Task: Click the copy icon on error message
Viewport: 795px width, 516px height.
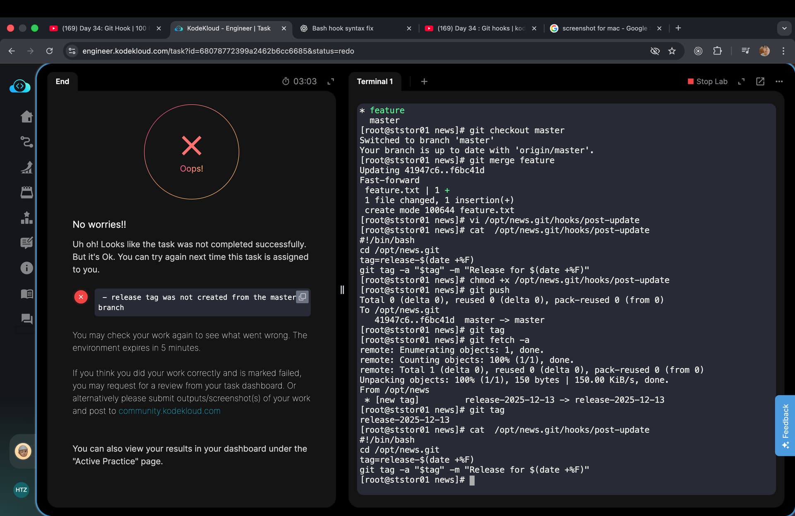Action: [x=302, y=297]
